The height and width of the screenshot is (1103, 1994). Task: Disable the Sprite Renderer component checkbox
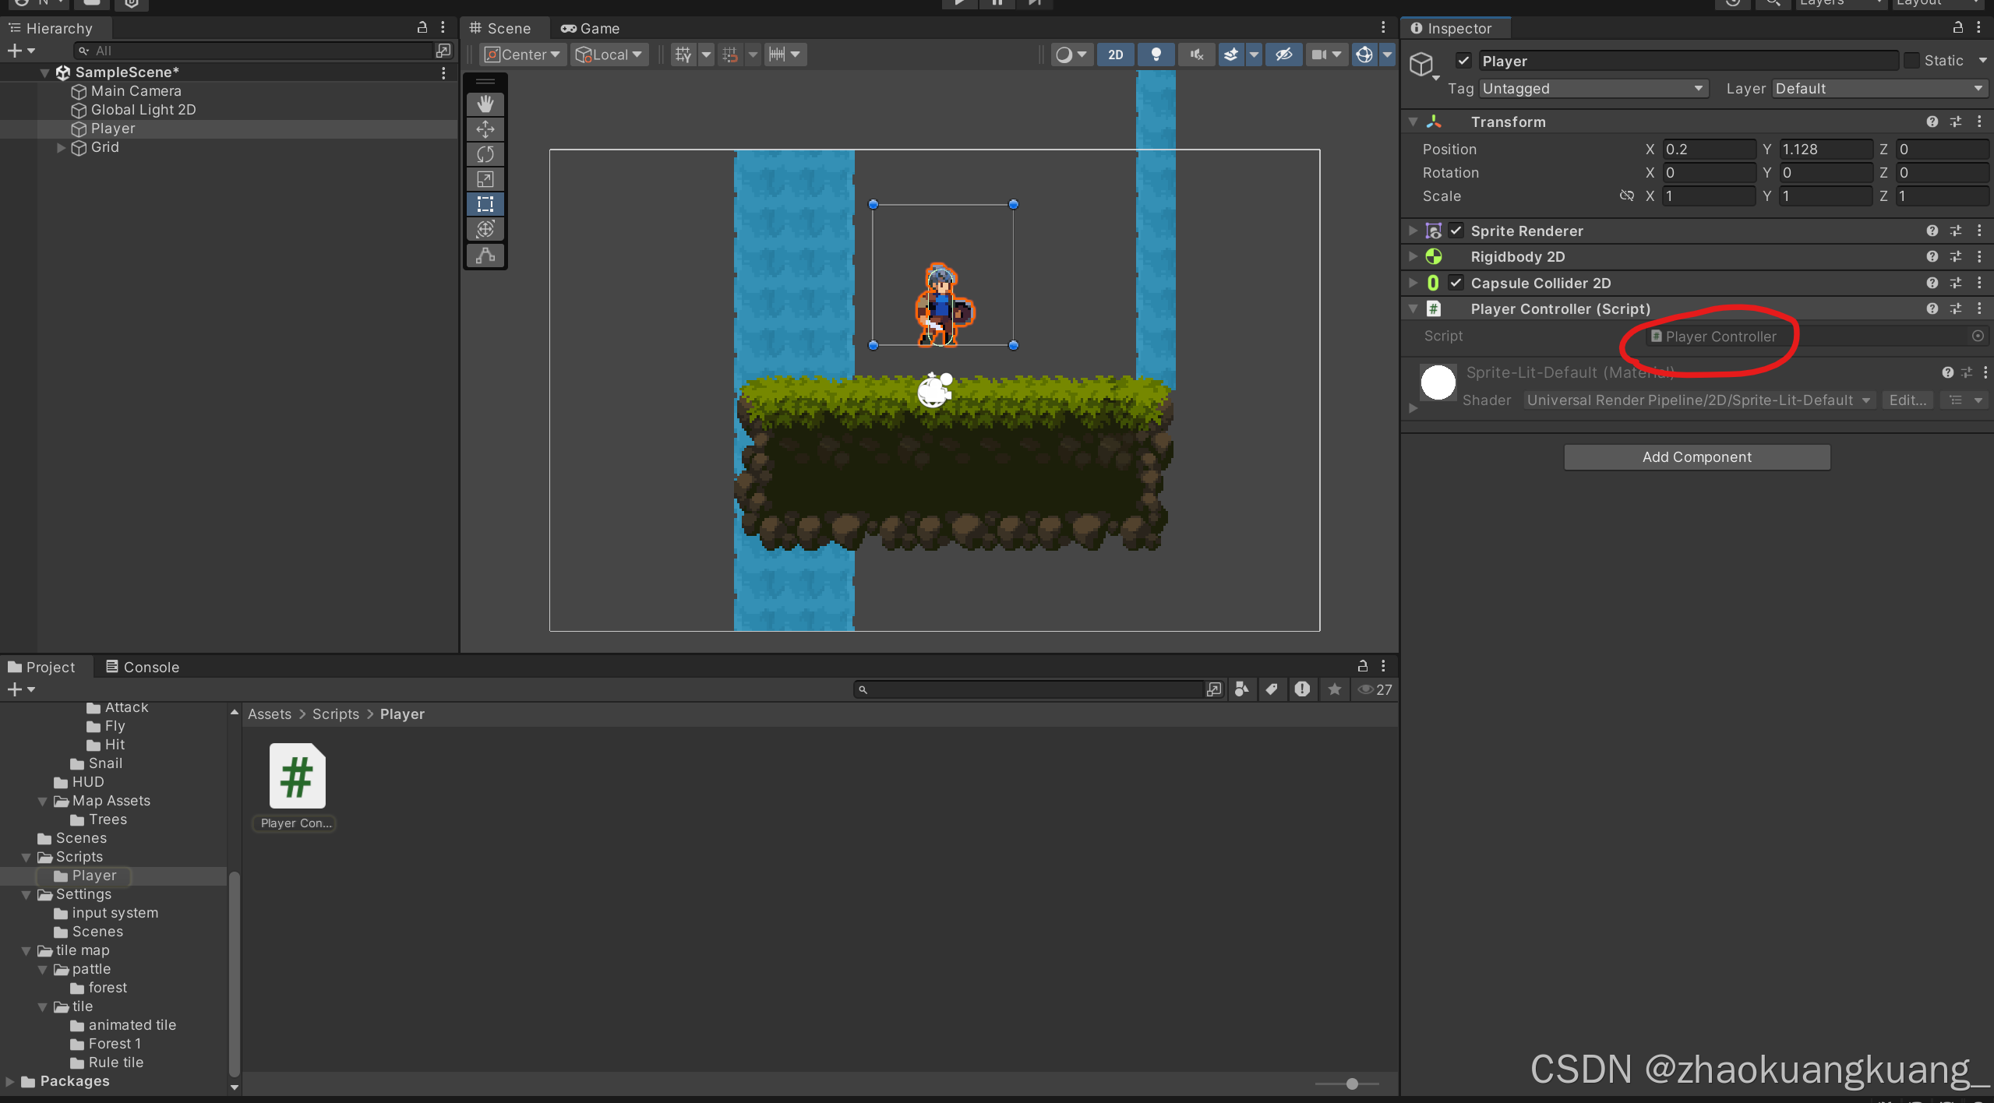(1456, 231)
